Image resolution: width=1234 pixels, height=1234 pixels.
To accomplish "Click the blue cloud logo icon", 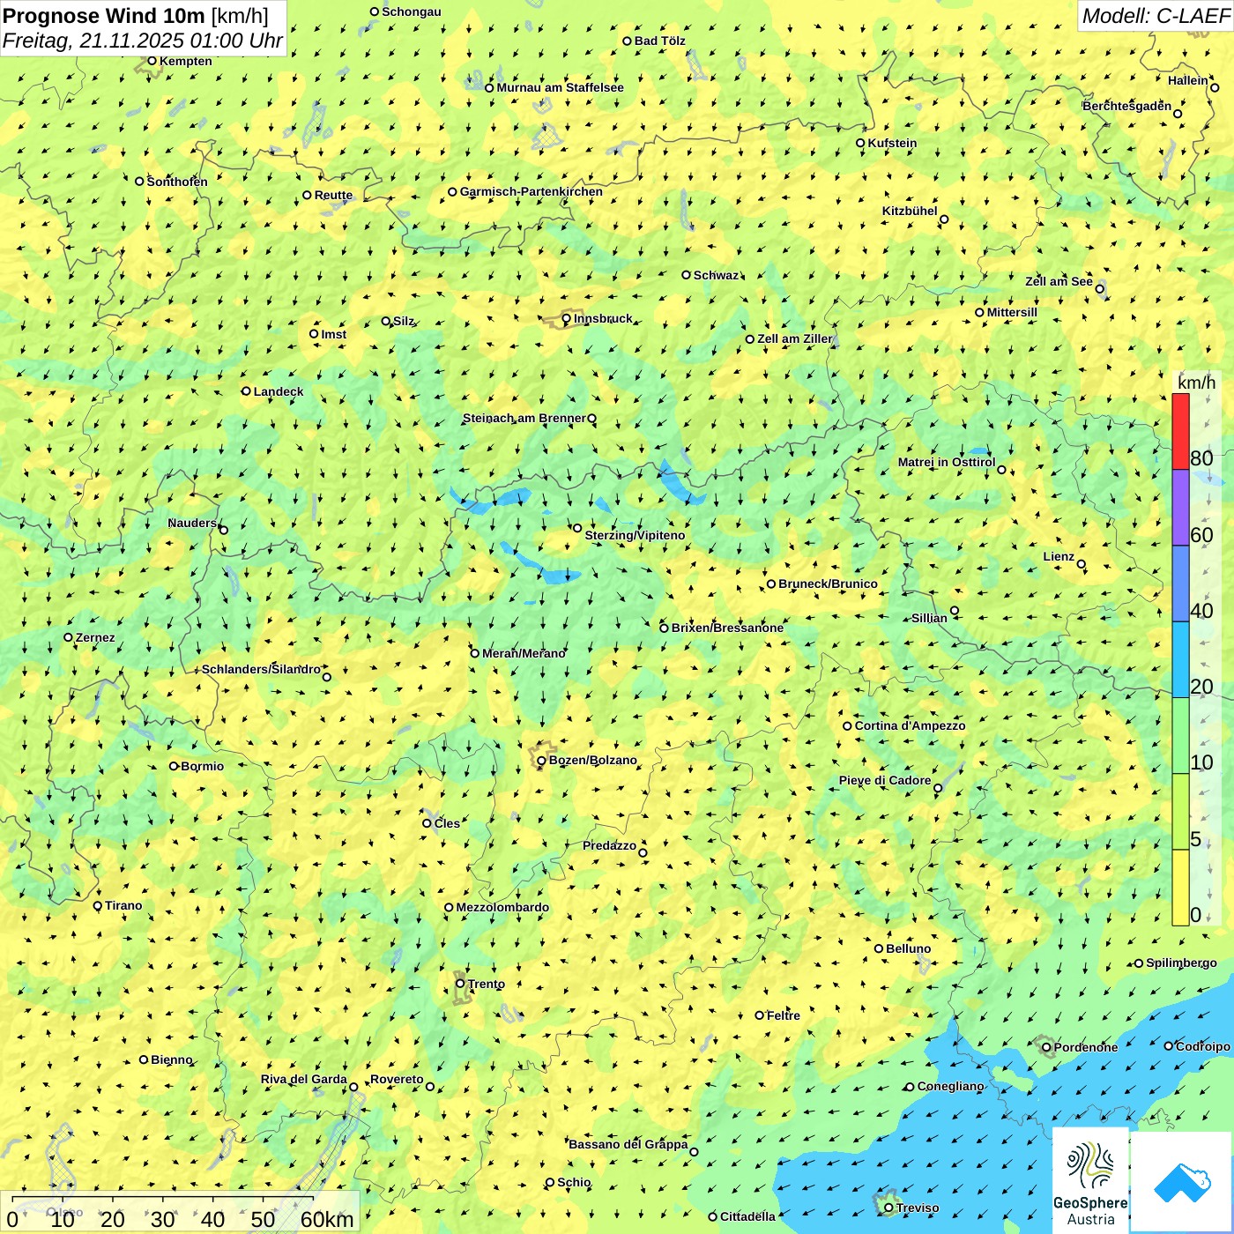I will 1182,1183.
